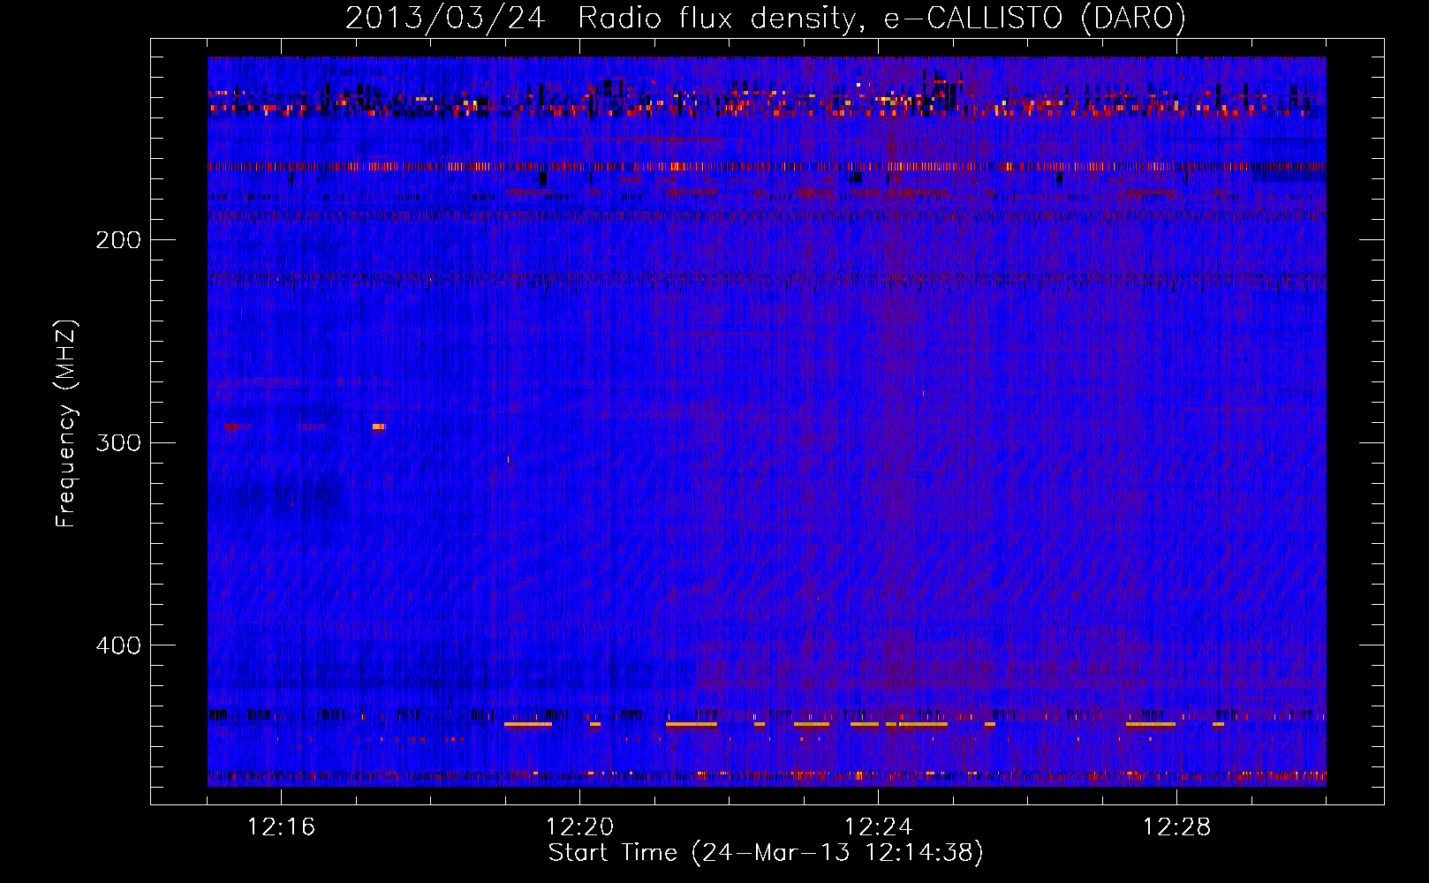Screen dimensions: 1429x883
Task: Click the '12:20' time tick label
Action: pyautogui.click(x=579, y=827)
